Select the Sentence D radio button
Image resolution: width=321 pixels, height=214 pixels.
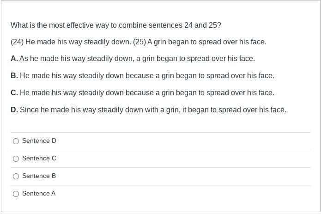pyautogui.click(x=16, y=141)
